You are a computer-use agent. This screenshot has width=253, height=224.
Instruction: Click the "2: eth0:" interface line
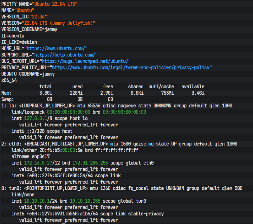[119, 144]
